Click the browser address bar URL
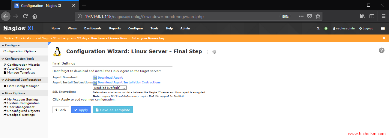 click(x=144, y=16)
